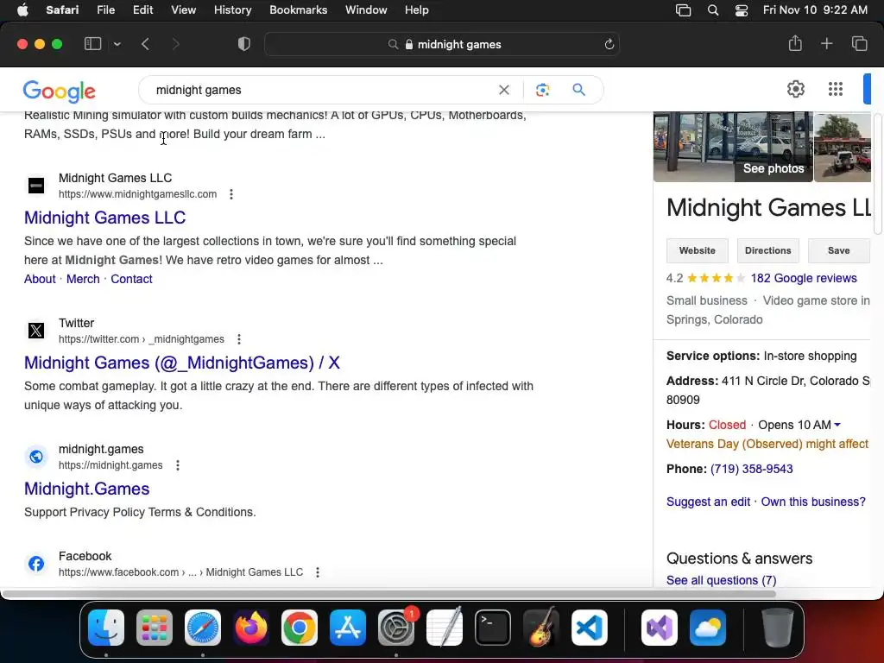Viewport: 884px width, 663px height.
Task: Click the Google logo
Action: 60,91
